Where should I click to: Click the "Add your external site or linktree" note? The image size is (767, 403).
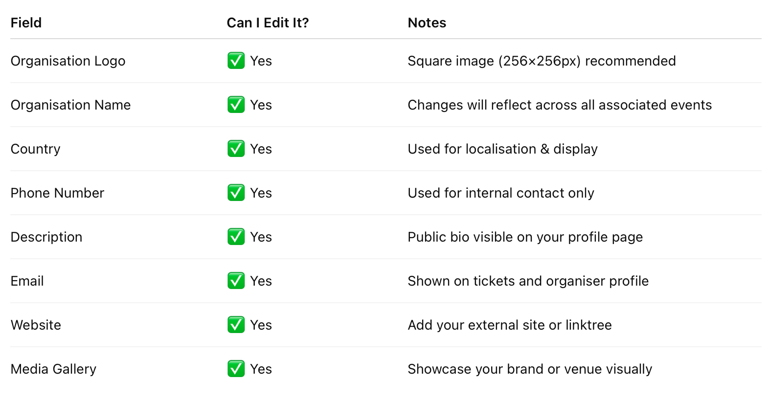coord(509,325)
